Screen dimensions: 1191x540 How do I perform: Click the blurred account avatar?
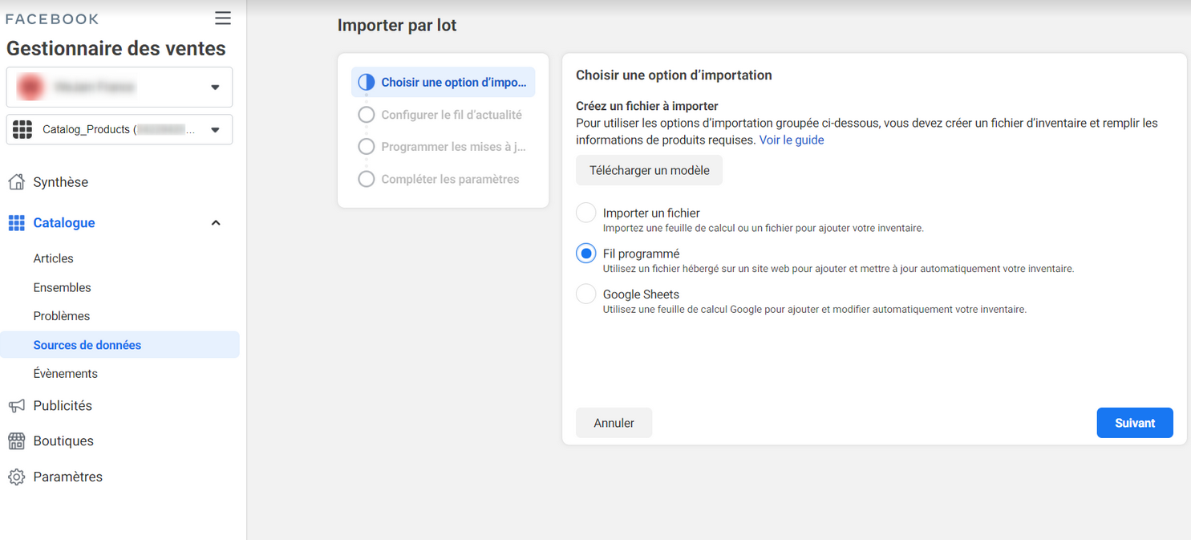click(30, 87)
